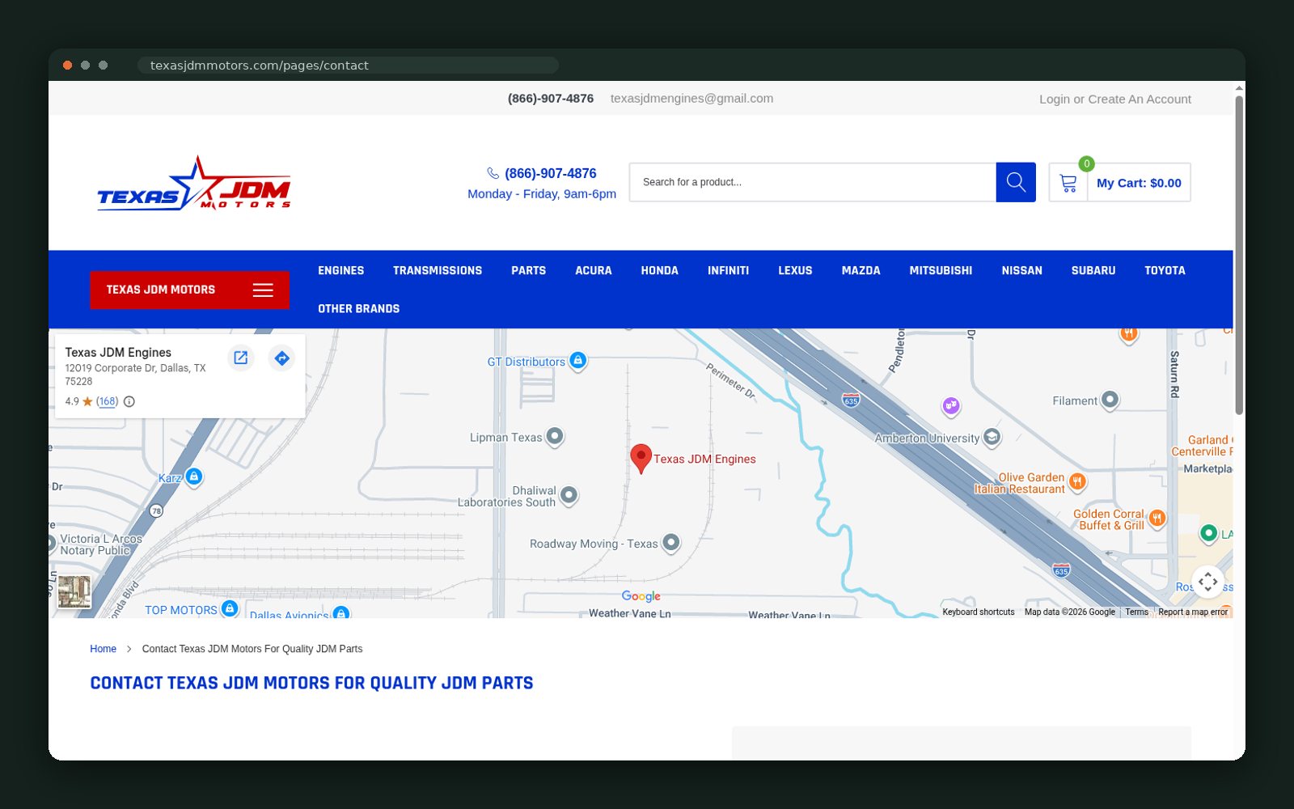Click Report a map error link
This screenshot has height=809, width=1294.
click(x=1193, y=612)
